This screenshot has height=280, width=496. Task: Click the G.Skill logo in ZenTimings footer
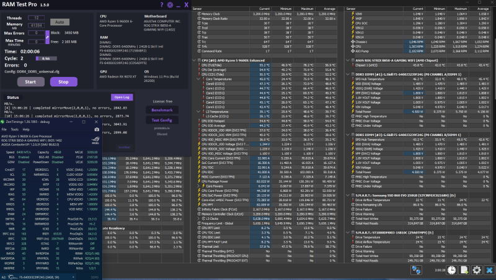point(12,277)
